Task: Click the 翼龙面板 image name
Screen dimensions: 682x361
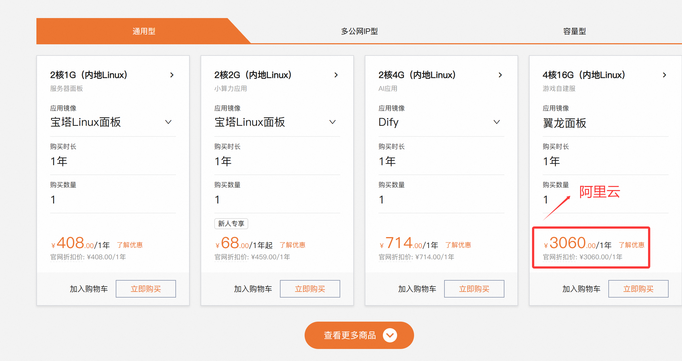Action: (565, 123)
